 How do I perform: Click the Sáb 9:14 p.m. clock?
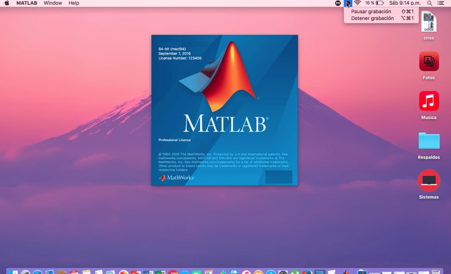405,3
